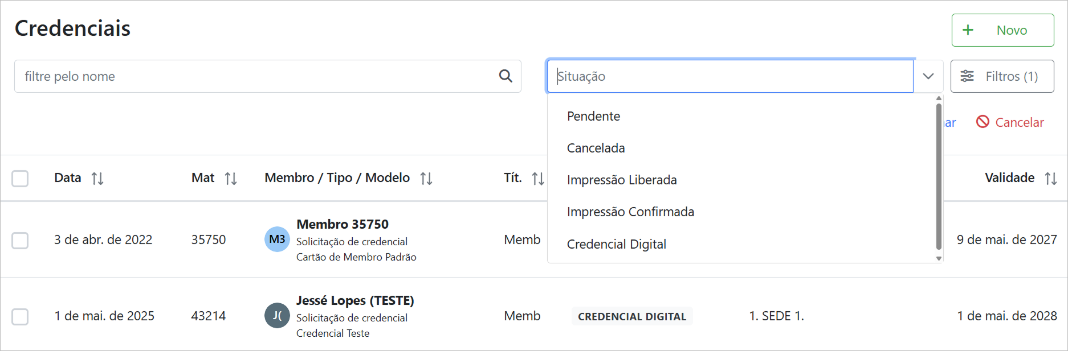Sort by Membro / Tipo / Modelo icon
The image size is (1068, 351).
(426, 179)
